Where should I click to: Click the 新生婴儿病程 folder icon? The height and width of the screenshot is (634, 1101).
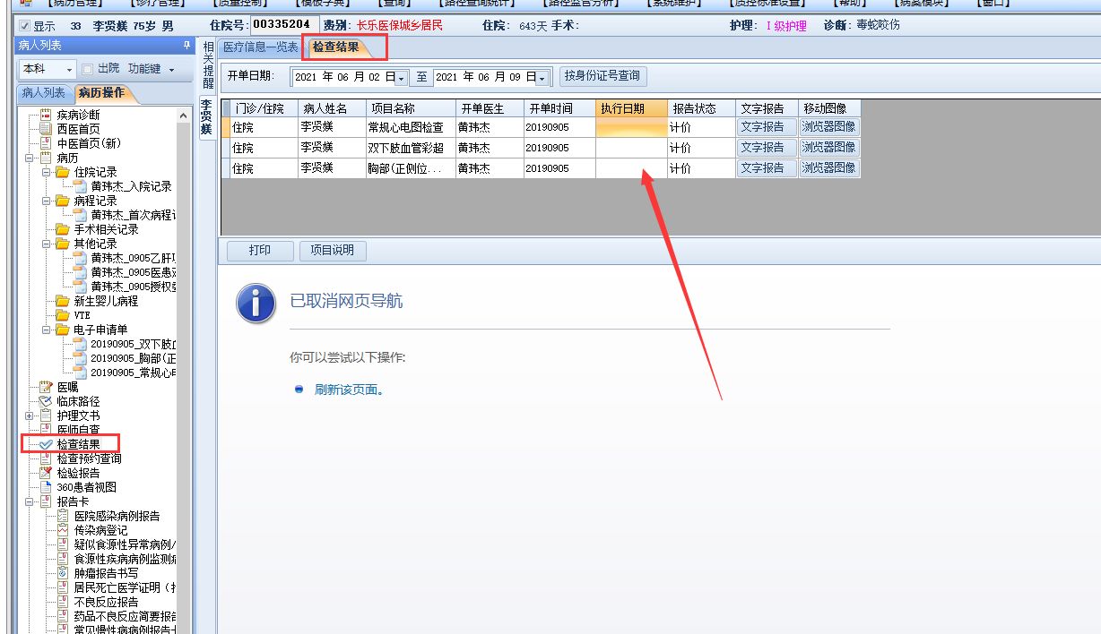63,301
